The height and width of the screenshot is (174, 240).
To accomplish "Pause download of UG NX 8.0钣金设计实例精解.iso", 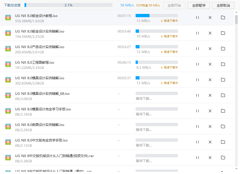I will (x=197, y=33).
